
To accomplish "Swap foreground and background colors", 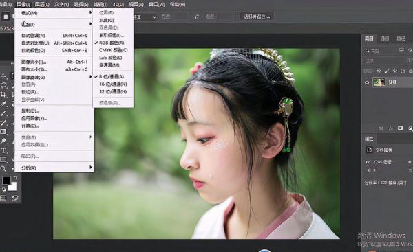I will (x=15, y=178).
